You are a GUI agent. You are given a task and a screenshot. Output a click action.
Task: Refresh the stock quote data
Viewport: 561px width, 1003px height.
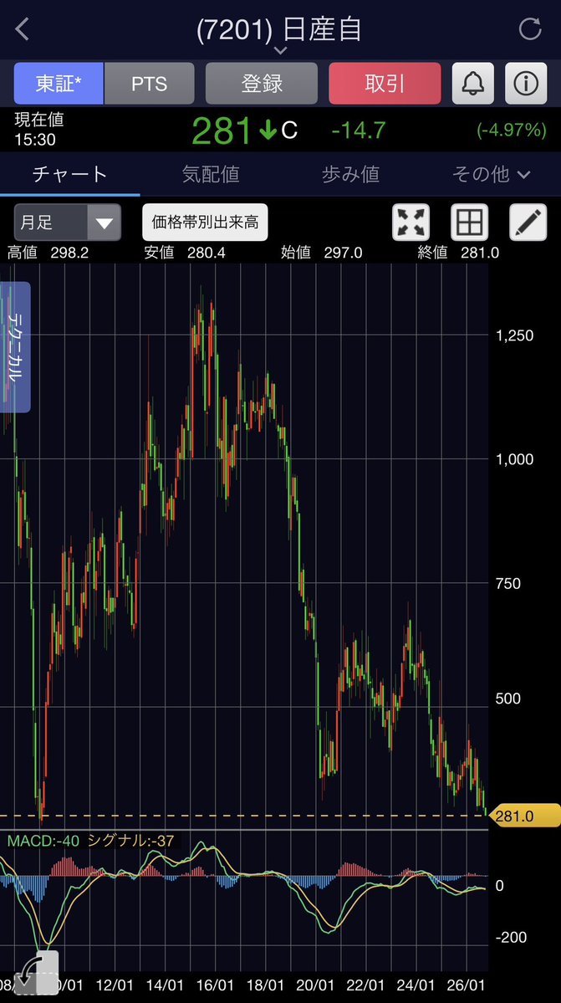point(530,28)
